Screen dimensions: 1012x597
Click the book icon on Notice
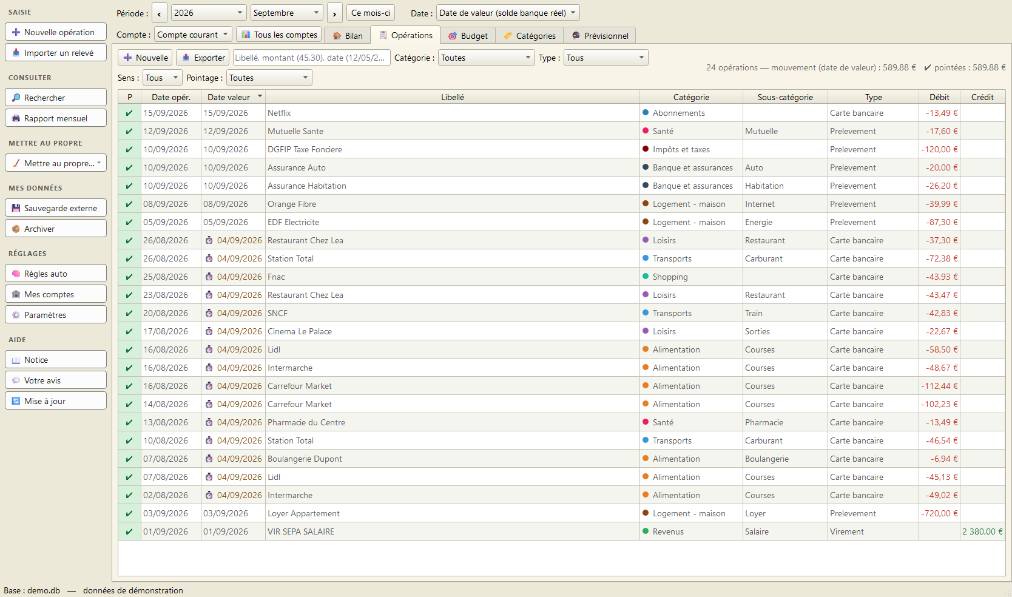(x=16, y=360)
